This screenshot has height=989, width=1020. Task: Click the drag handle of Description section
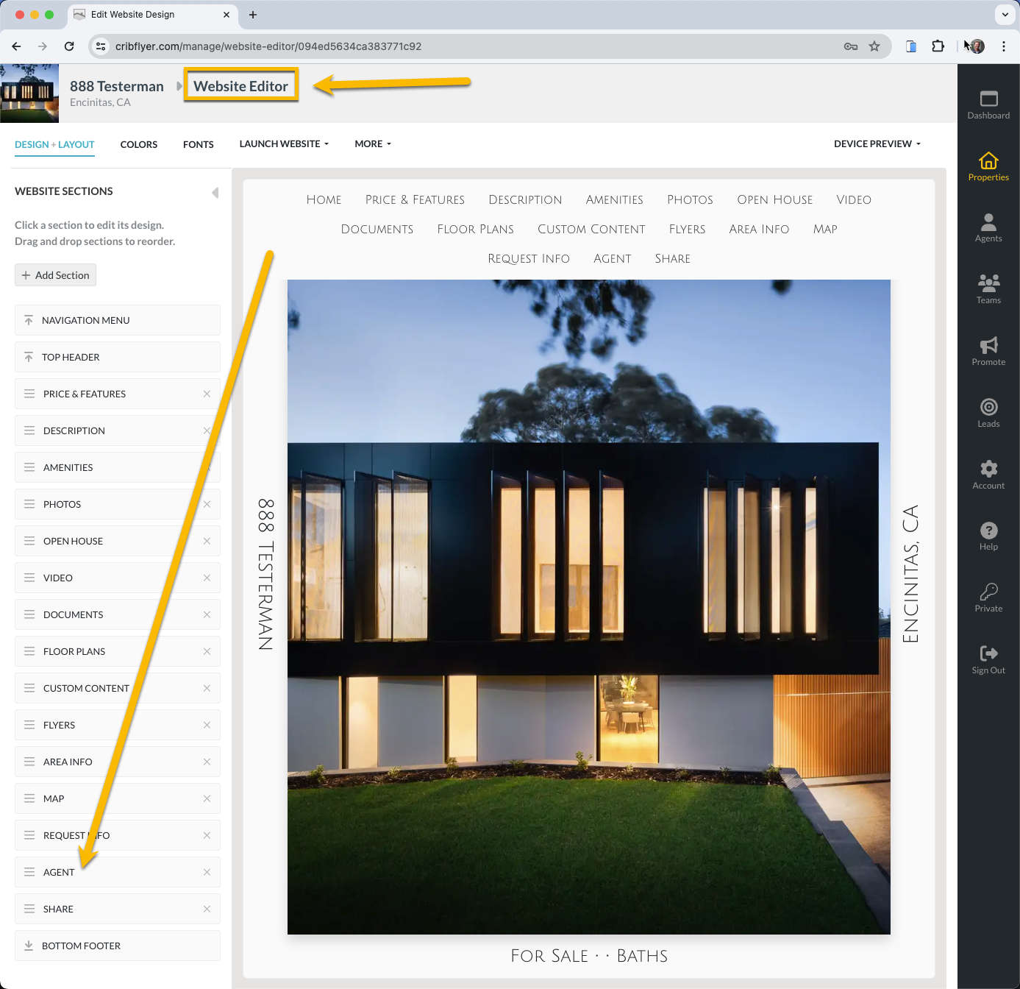click(29, 430)
